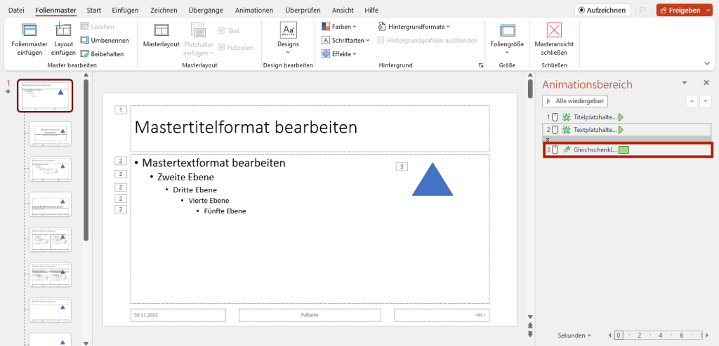Move animation later with down arrow
The image size is (719, 346).
coord(705,101)
